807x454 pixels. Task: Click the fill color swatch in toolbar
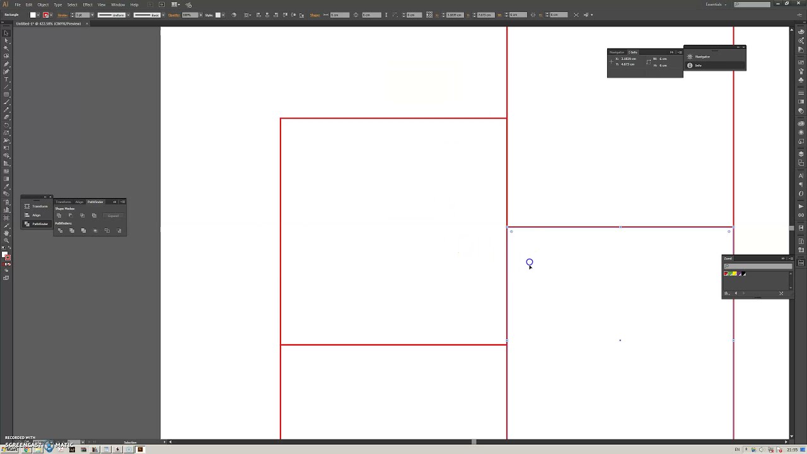coord(4,253)
